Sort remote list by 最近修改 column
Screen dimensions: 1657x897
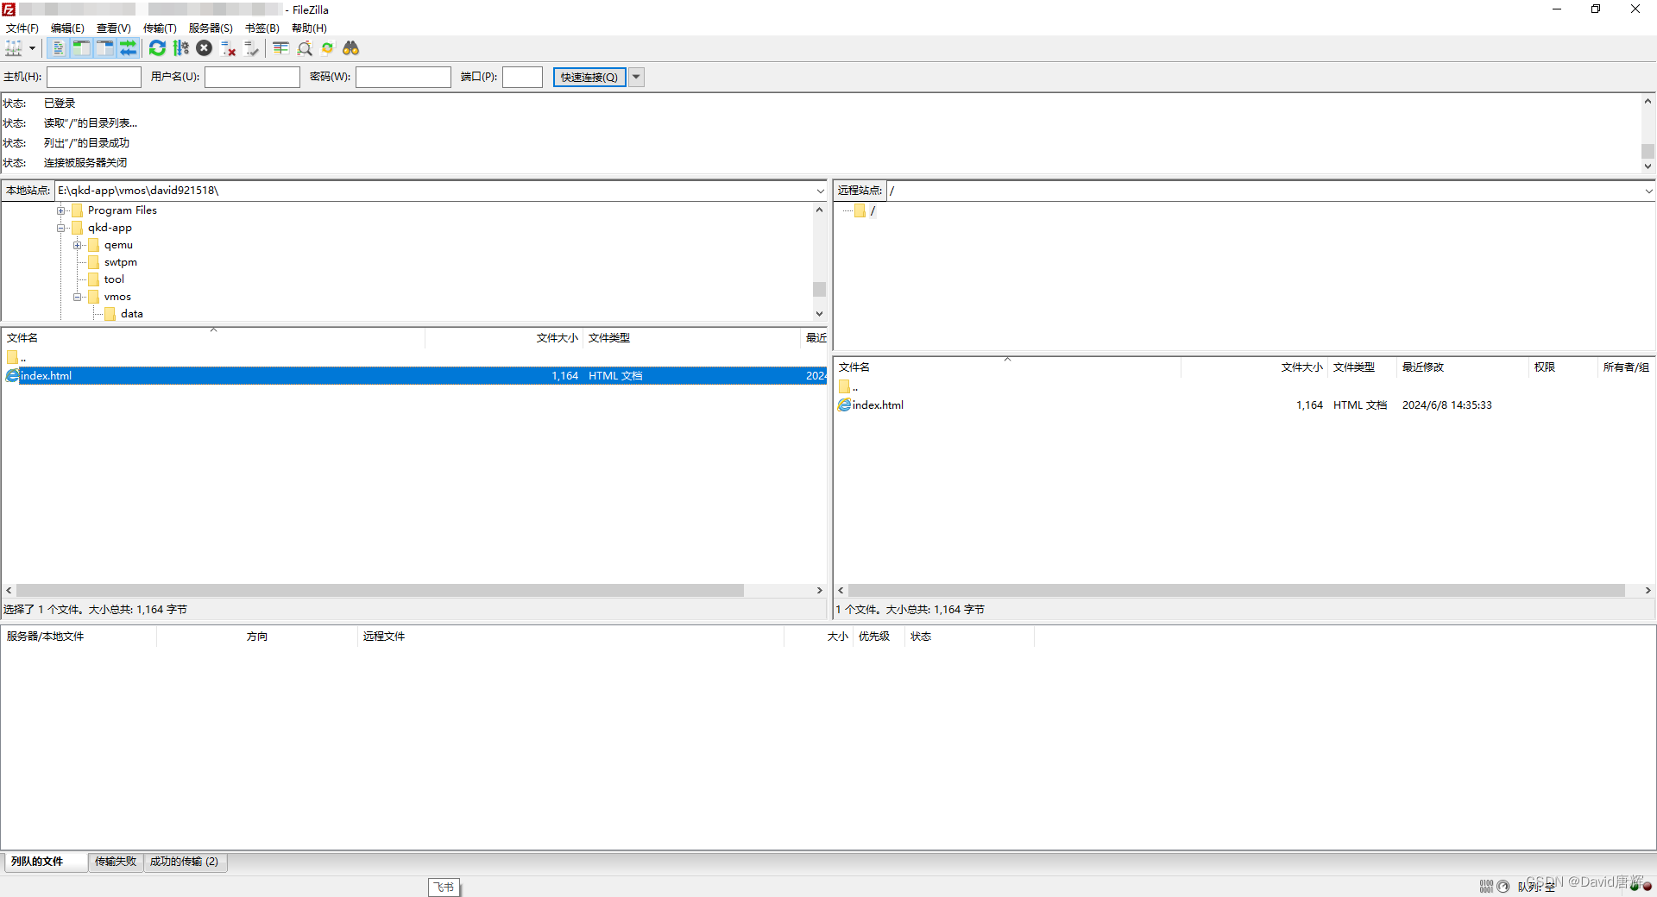pyautogui.click(x=1423, y=367)
